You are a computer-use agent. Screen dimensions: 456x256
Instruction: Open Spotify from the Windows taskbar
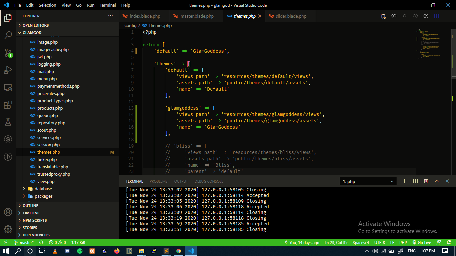[x=80, y=251]
